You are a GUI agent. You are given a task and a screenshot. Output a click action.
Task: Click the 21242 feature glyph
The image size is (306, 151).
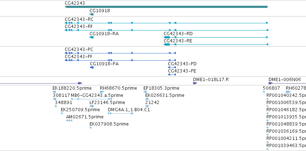click(x=147, y=106)
